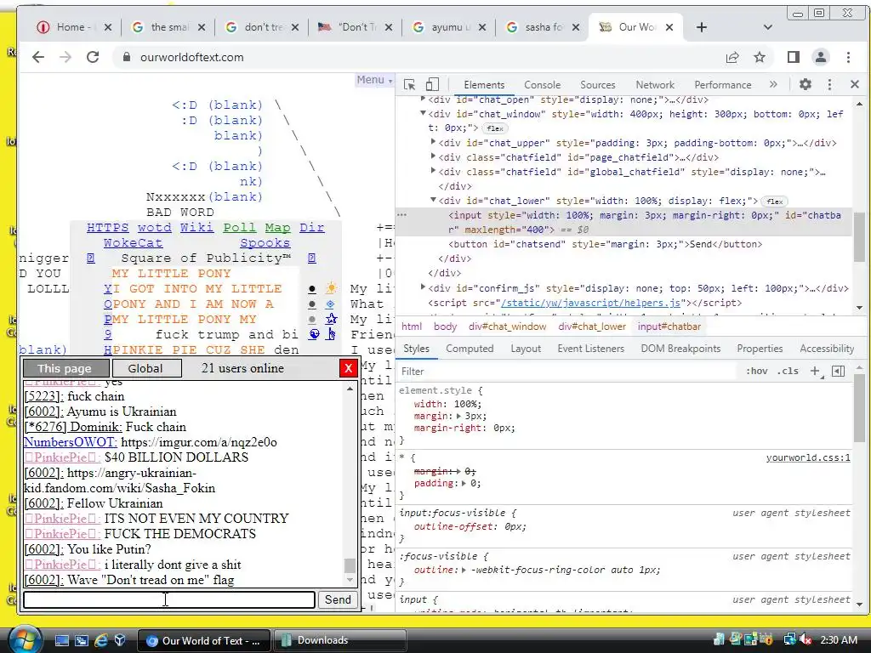Open the Wiki link in the world
The image size is (871, 653).
click(x=196, y=228)
